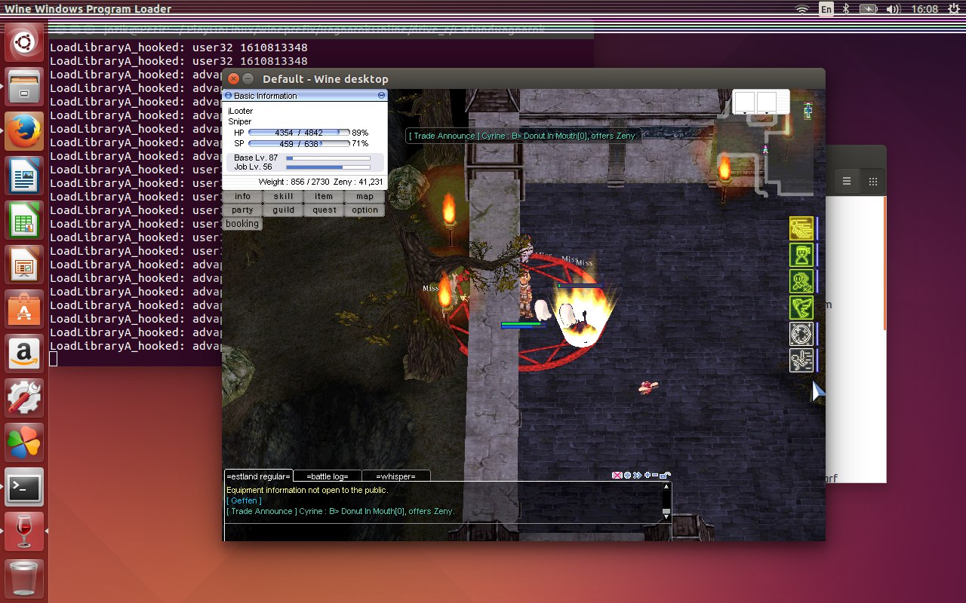The height and width of the screenshot is (603, 966).
Task: Toggle the chat window lock icon
Action: (x=666, y=476)
